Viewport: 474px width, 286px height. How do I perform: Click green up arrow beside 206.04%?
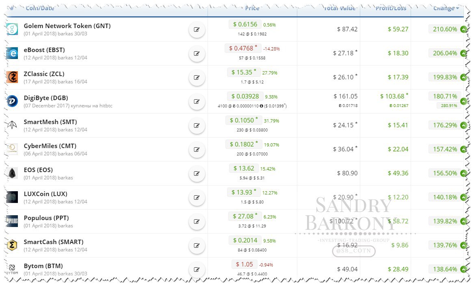pos(463,53)
